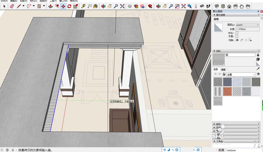Select the Eraser tool
263x152 pixels.
12,7
